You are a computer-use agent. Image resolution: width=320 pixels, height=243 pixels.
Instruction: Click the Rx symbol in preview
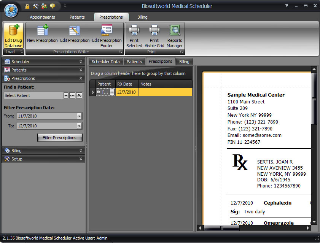[x=240, y=162]
